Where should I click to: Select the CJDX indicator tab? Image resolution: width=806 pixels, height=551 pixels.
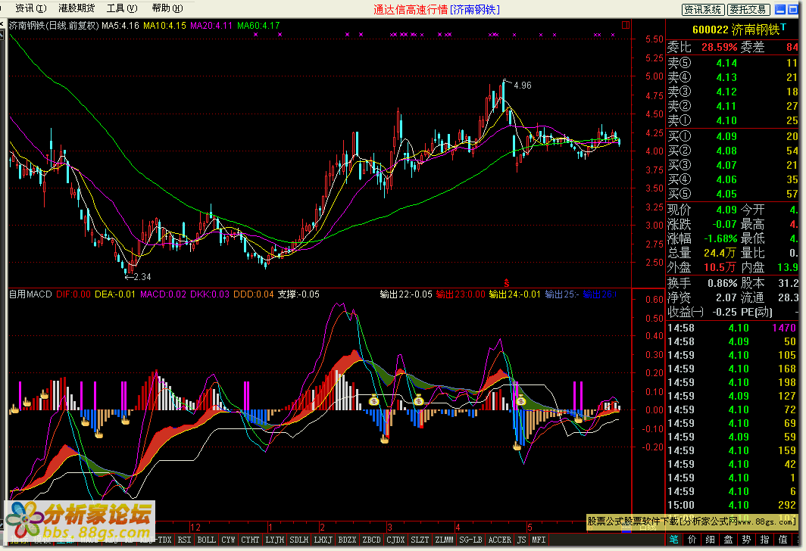click(395, 540)
